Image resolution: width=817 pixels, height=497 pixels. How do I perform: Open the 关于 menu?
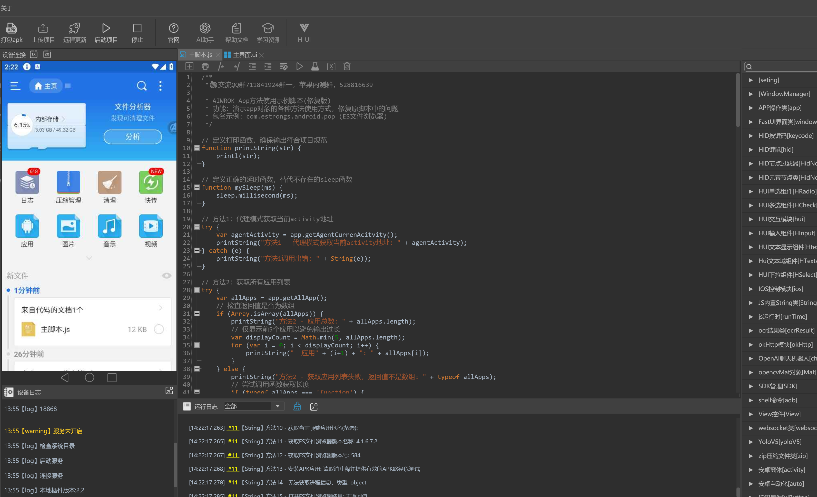(7, 8)
